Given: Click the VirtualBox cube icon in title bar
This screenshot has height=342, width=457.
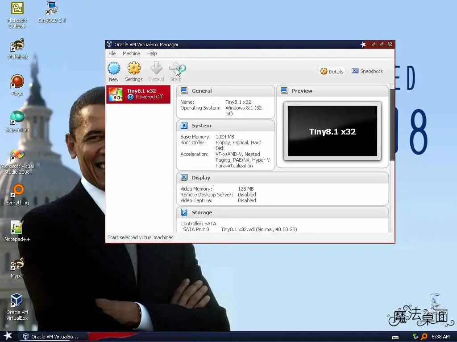Looking at the screenshot, I should tap(109, 44).
